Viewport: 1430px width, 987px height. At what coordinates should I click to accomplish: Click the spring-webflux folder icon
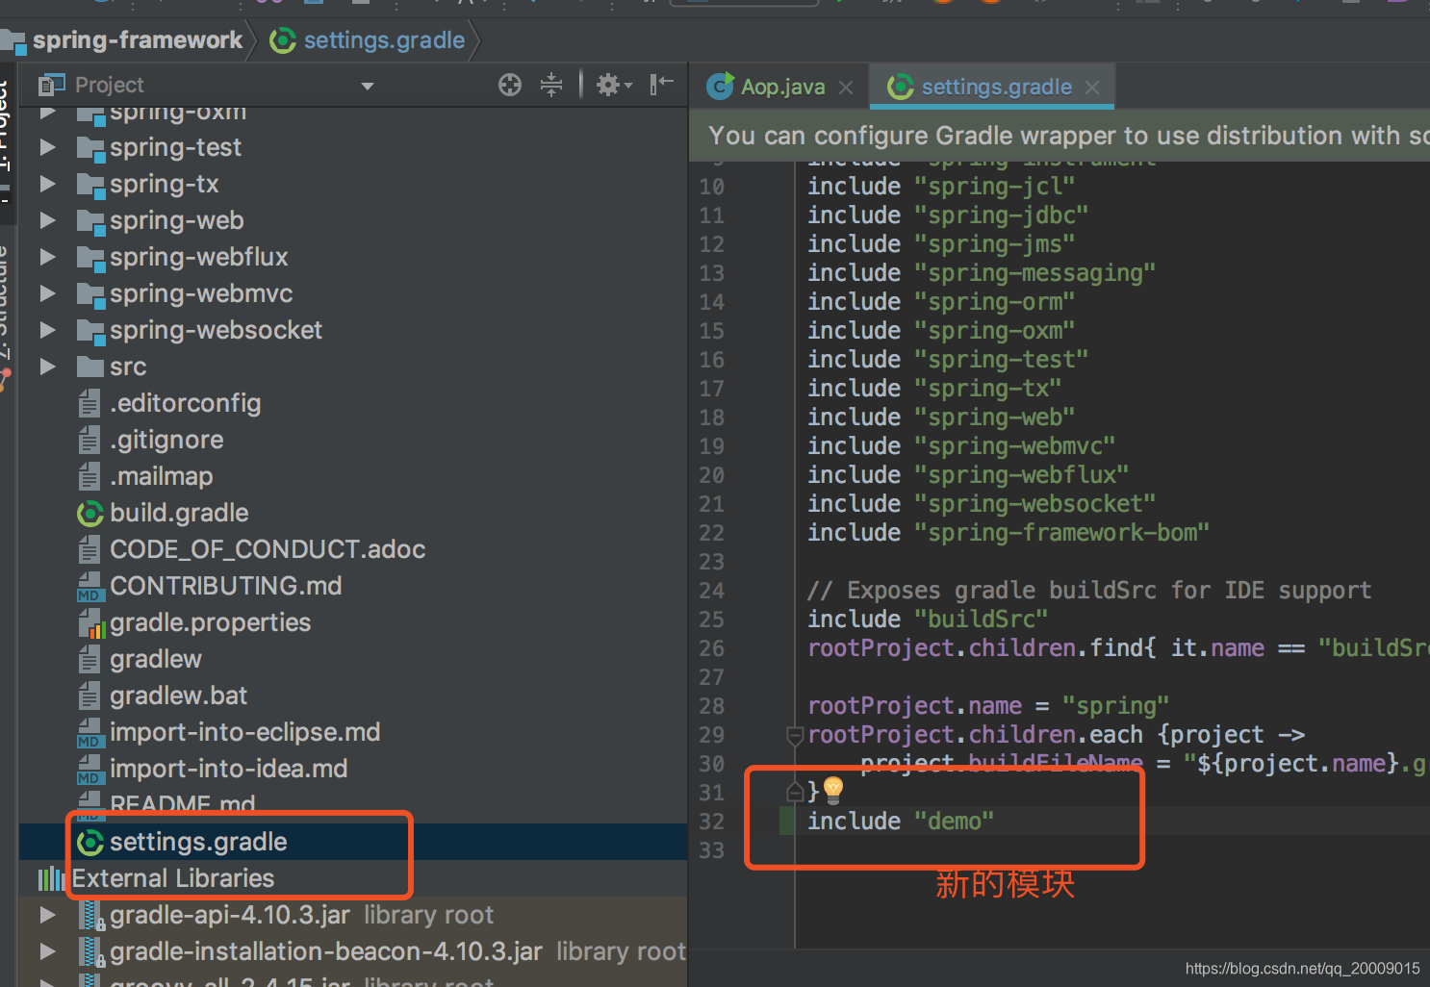tap(90, 258)
